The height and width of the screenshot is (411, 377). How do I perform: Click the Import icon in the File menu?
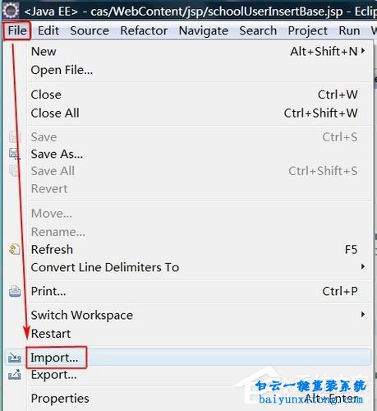(x=14, y=358)
